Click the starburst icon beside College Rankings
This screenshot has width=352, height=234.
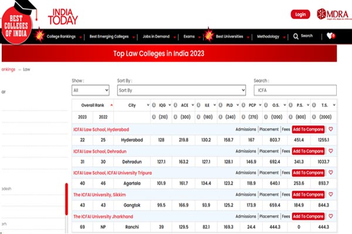tap(39, 35)
